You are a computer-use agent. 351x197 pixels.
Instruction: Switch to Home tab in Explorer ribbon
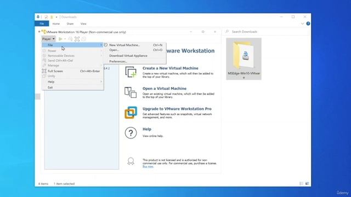(x=56, y=24)
